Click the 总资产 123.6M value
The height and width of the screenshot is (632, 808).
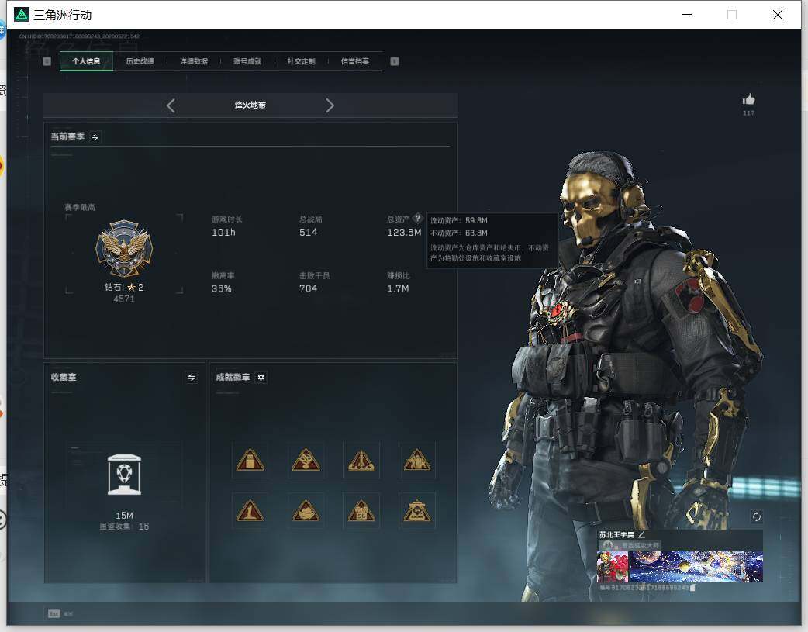(404, 233)
